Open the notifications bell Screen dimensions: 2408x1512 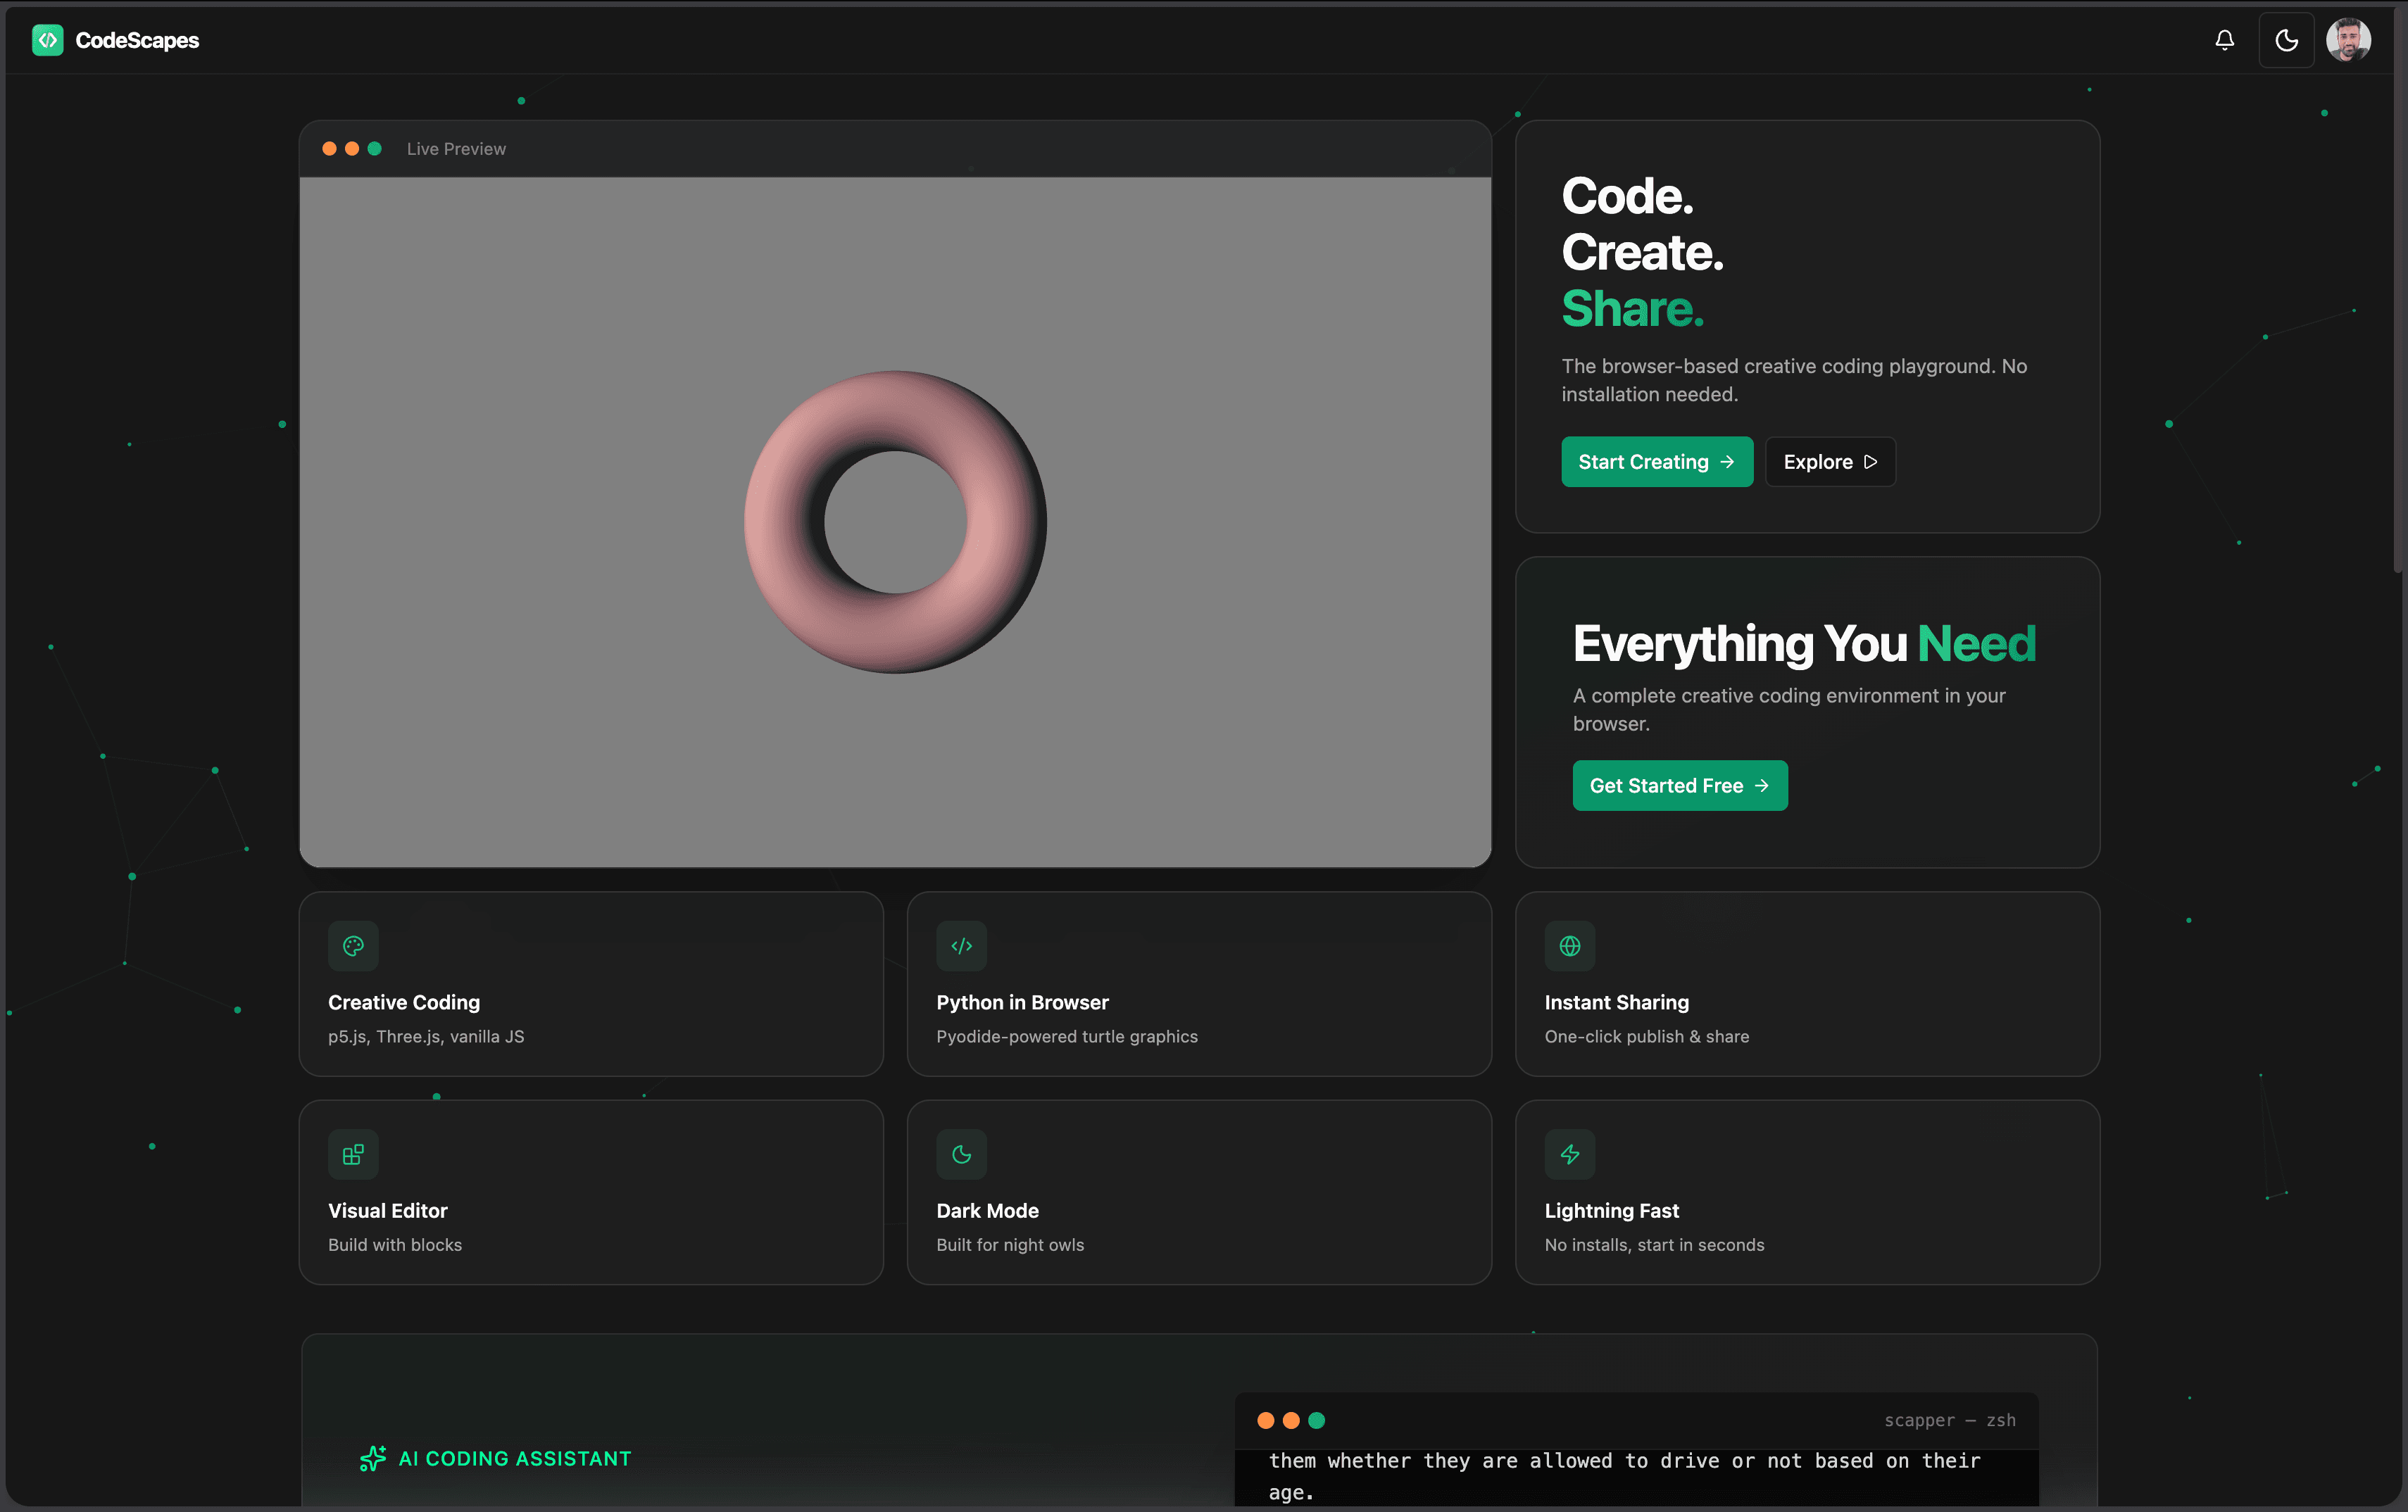click(2224, 40)
